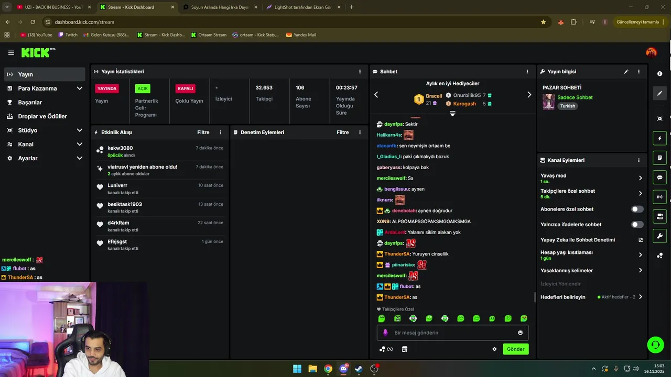Open Başarılar in the left sidebar
Viewport: 671px width, 377px height.
(x=45, y=103)
